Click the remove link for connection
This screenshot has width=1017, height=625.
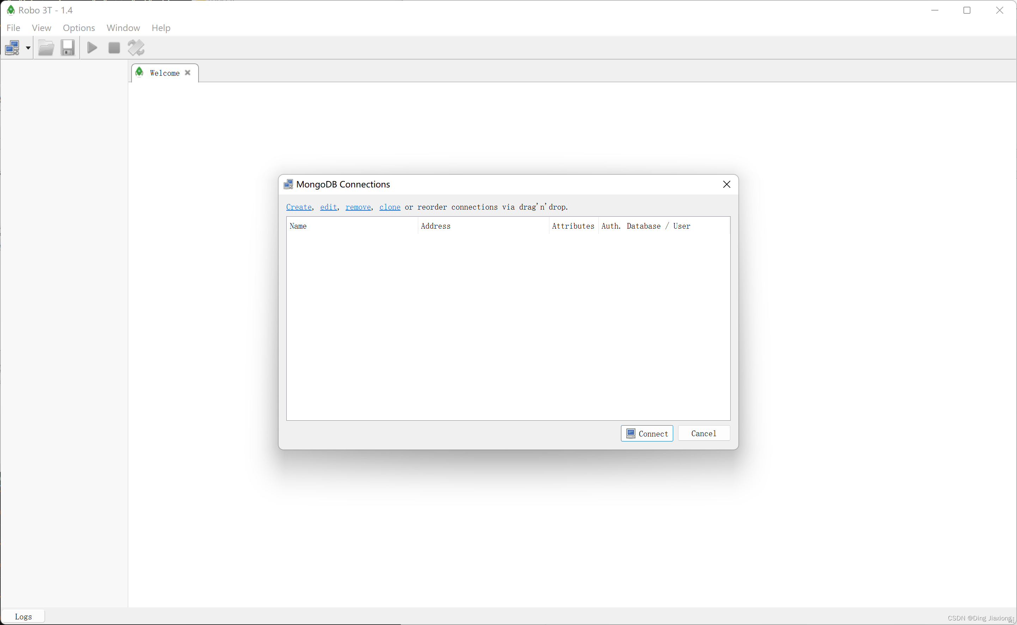[358, 207]
